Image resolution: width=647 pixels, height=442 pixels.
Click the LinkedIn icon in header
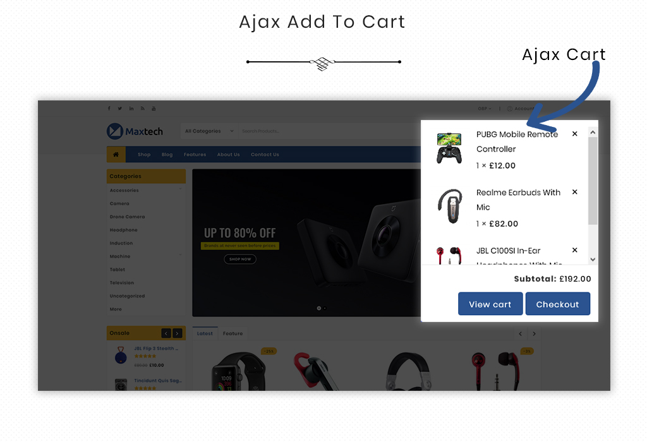(x=131, y=109)
